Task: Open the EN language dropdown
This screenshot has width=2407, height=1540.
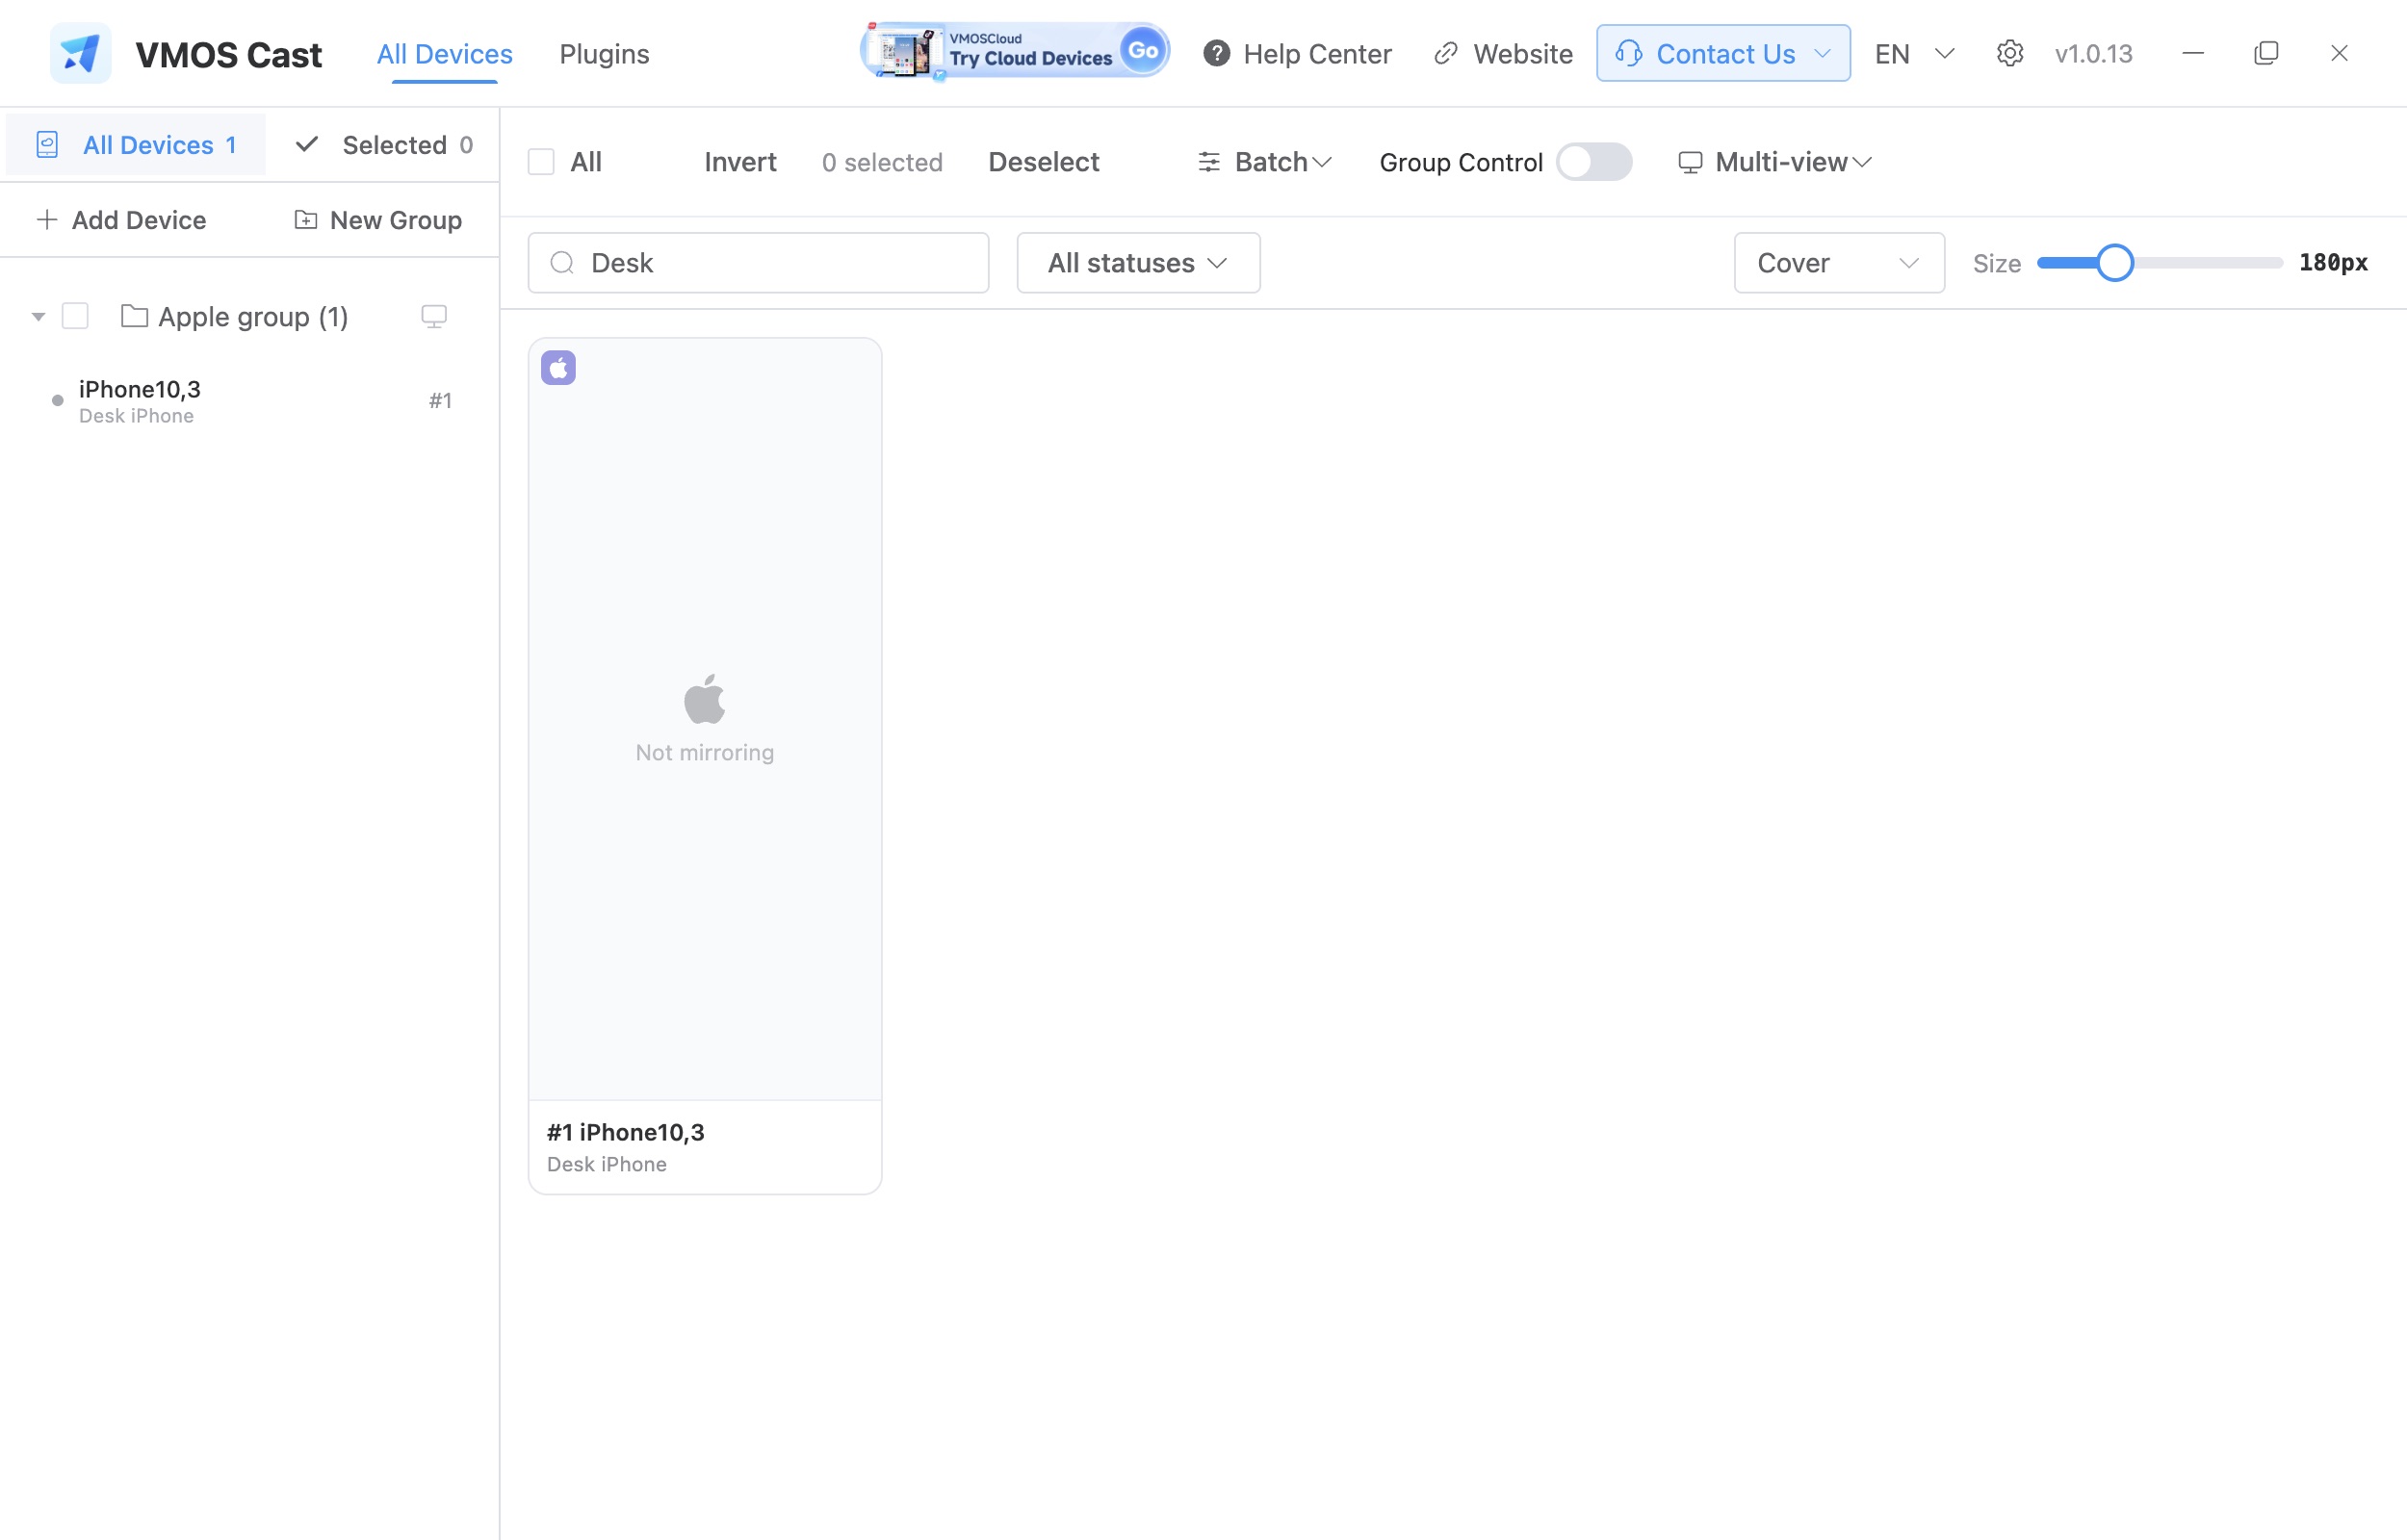Action: tap(1914, 53)
